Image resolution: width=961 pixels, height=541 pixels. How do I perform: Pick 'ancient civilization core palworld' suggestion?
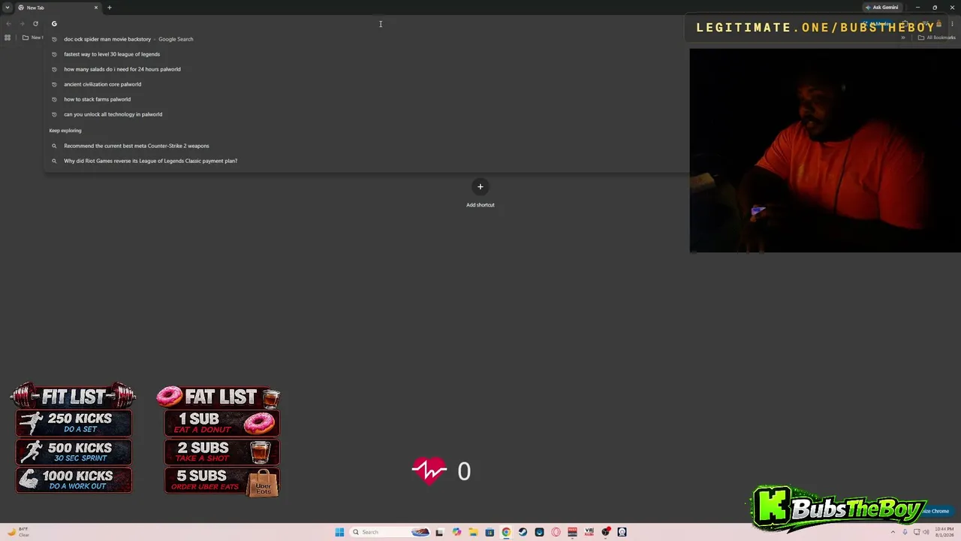(x=366, y=84)
